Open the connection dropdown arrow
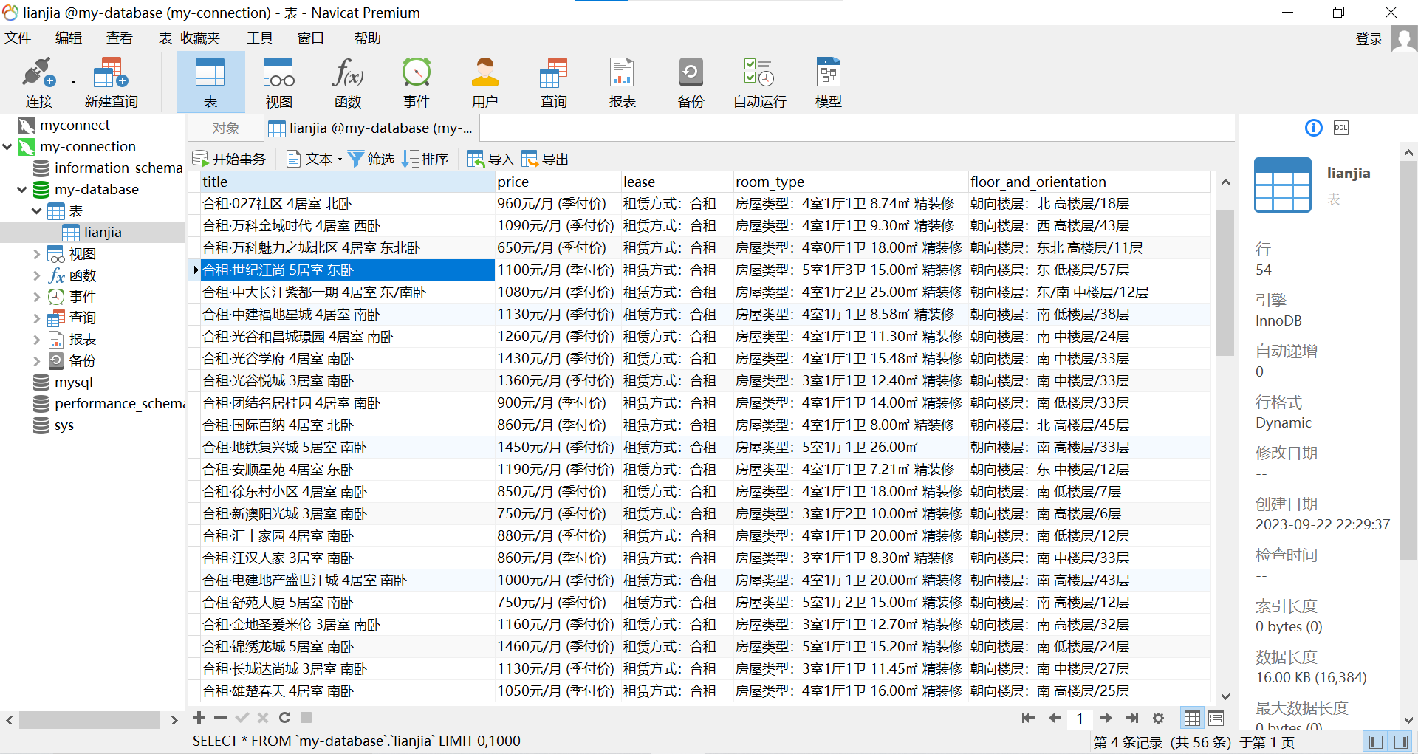The image size is (1418, 754). coord(73,82)
